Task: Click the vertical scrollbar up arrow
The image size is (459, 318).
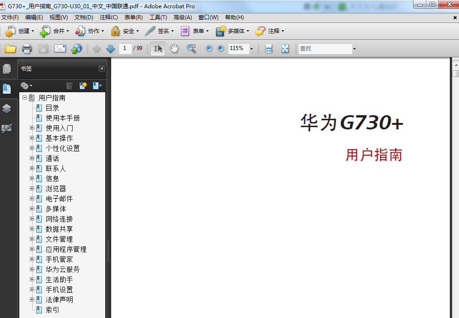Action: coord(456,65)
